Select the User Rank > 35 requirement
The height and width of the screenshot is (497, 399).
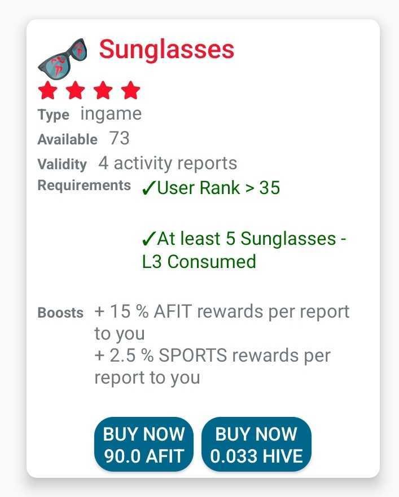(x=211, y=188)
